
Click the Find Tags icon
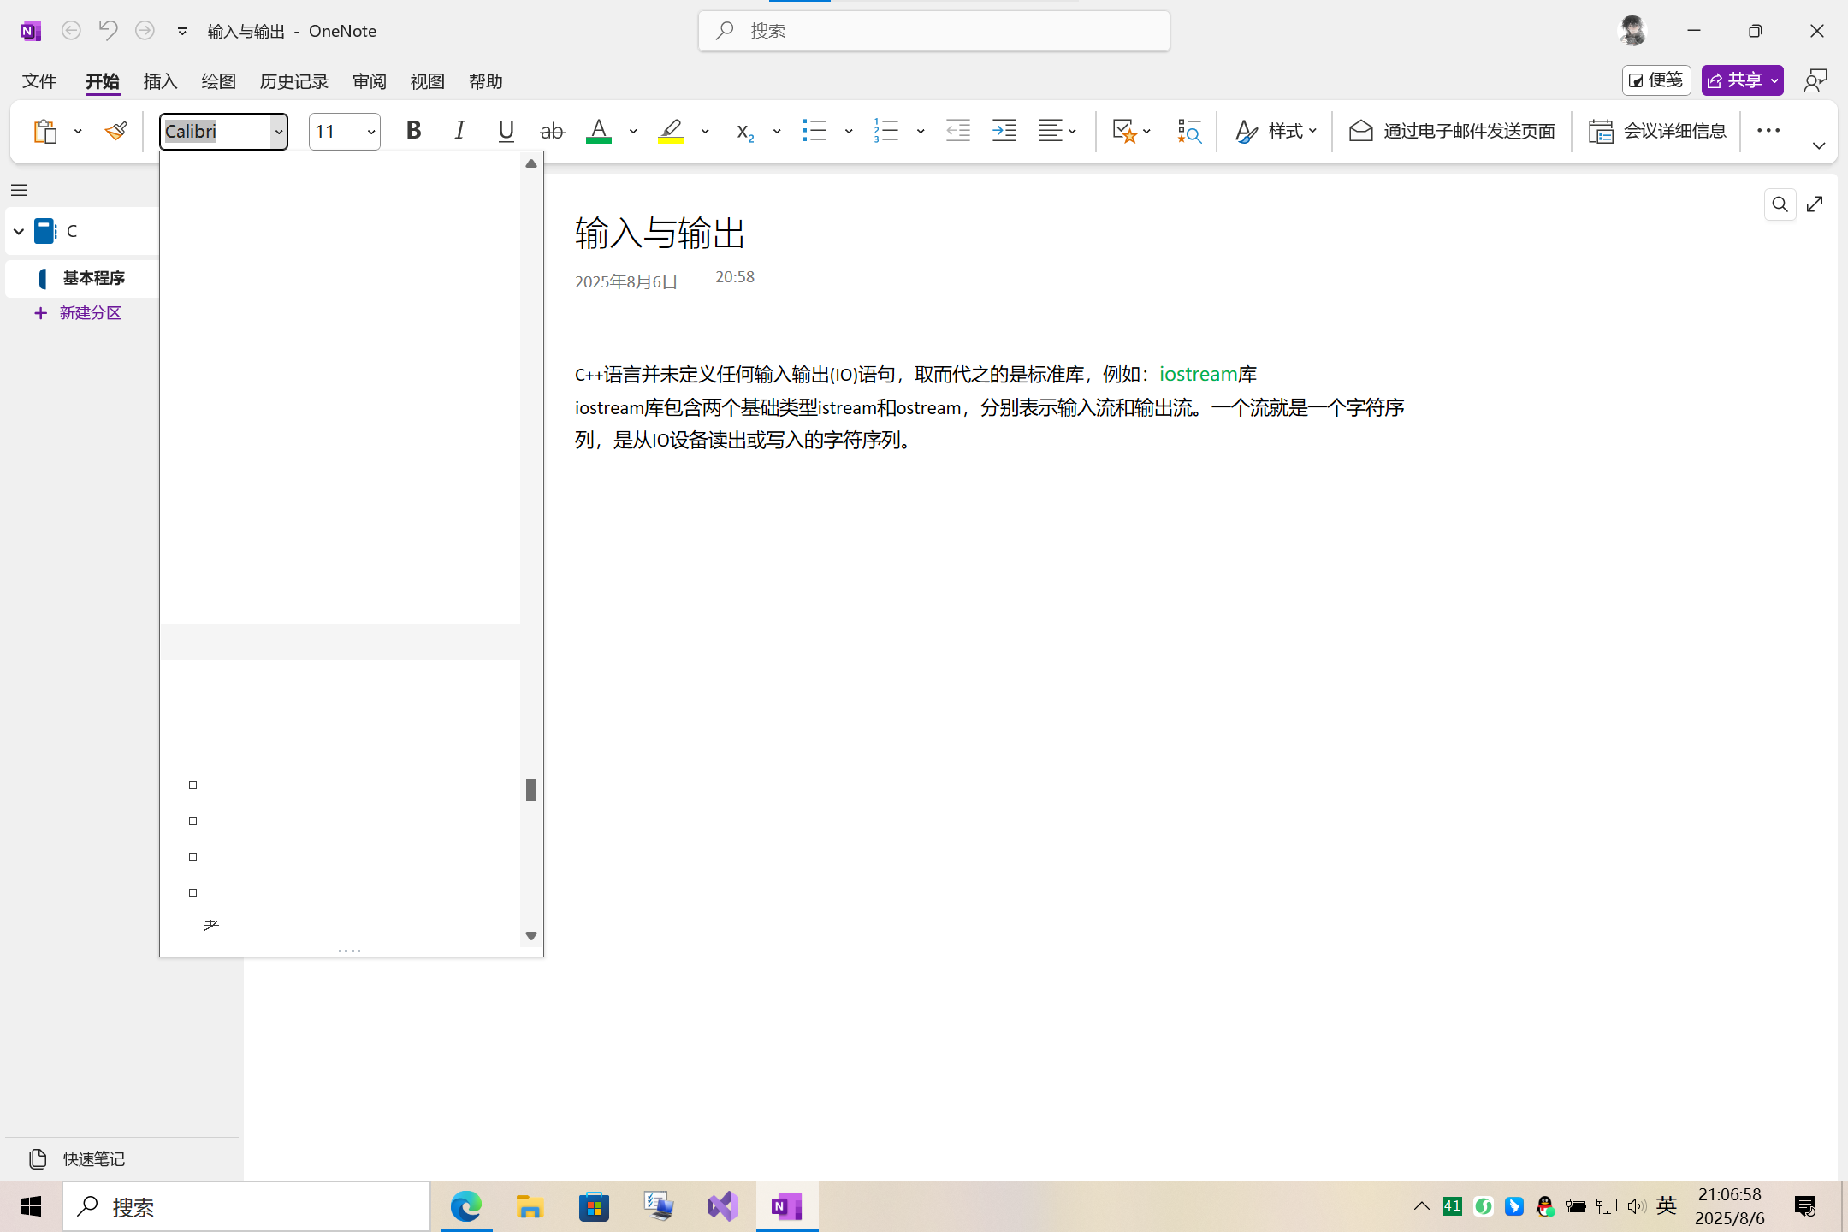tap(1188, 131)
